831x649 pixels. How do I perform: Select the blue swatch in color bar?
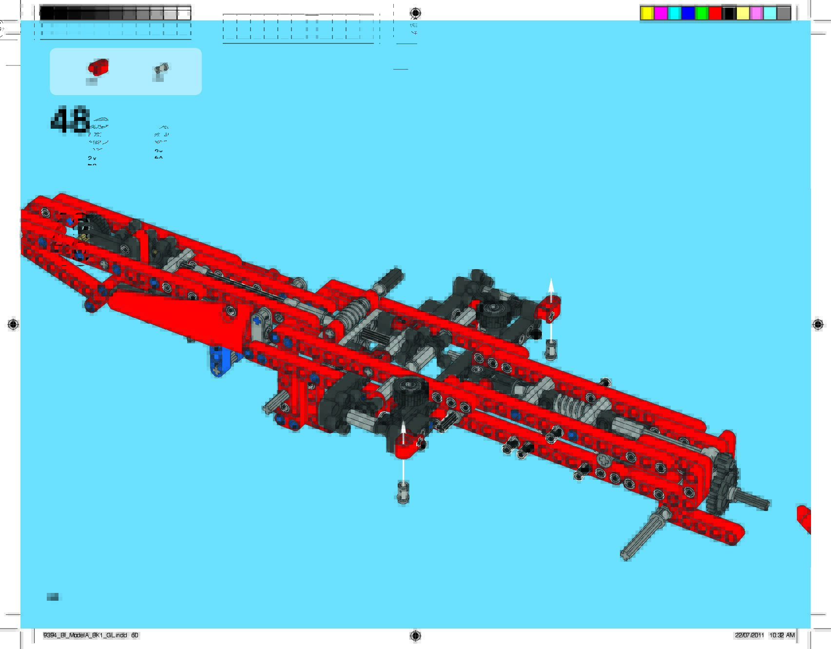click(x=688, y=13)
